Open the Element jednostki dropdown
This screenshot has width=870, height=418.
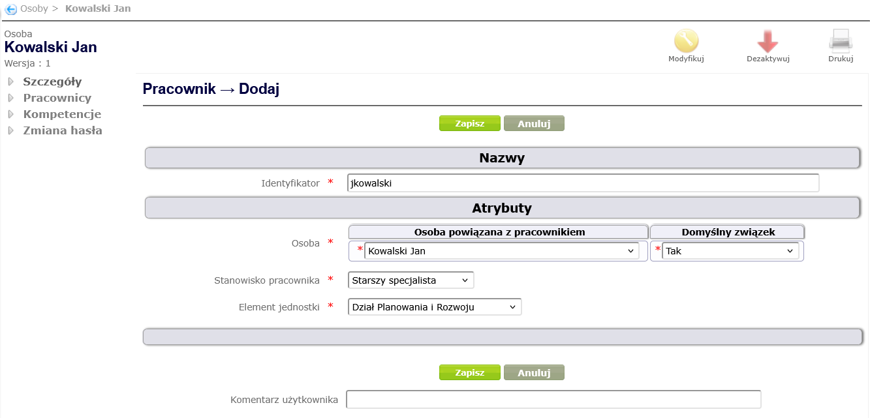point(435,307)
